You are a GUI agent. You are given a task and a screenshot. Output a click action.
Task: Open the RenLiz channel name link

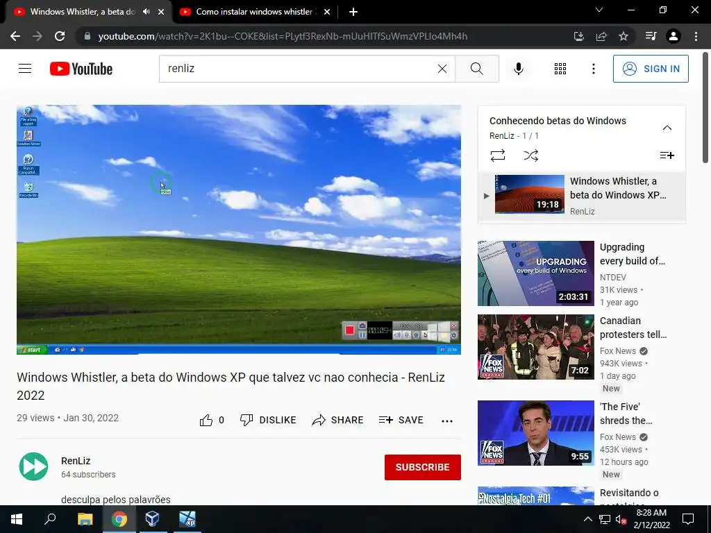pos(76,461)
